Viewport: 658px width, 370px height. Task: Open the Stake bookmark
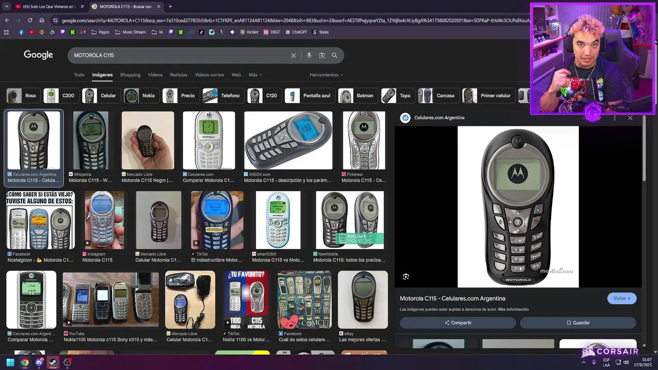pyautogui.click(x=320, y=32)
